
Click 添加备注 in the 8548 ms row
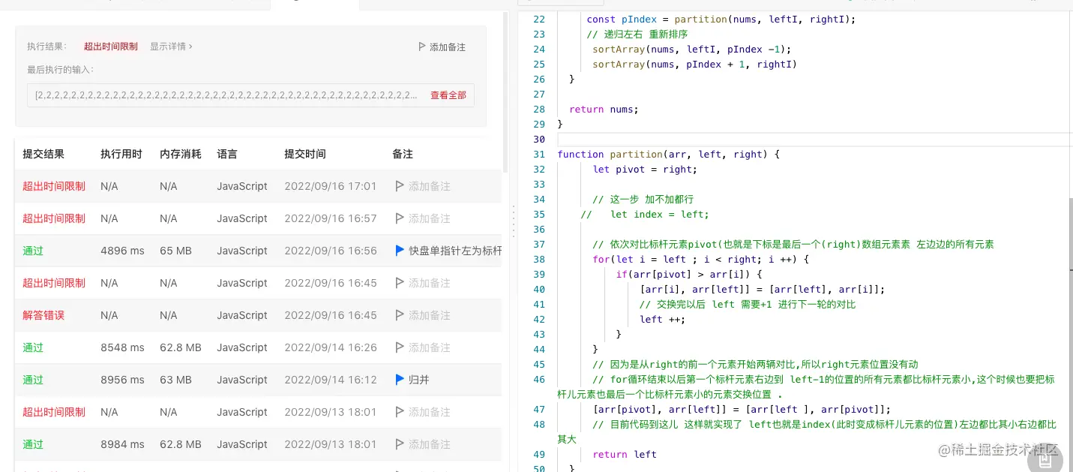tap(430, 347)
